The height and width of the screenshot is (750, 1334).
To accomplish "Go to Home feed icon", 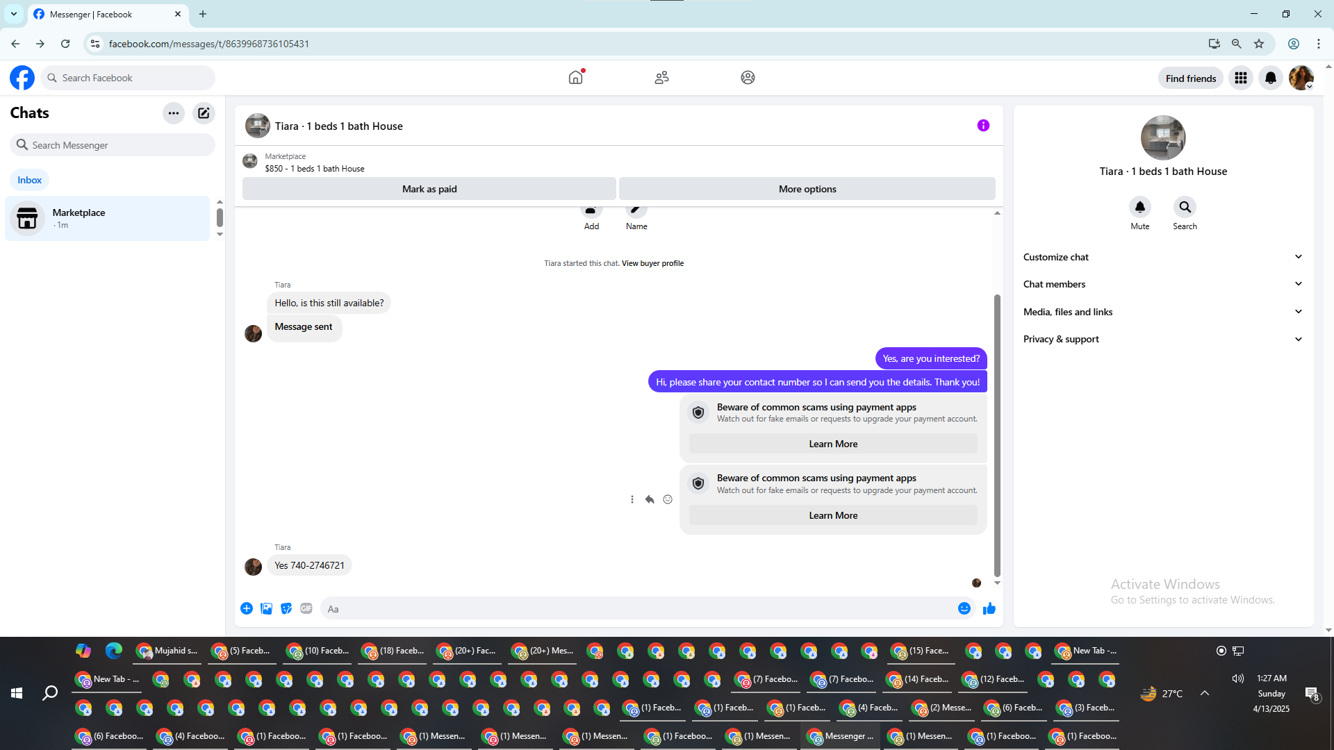I will [576, 78].
